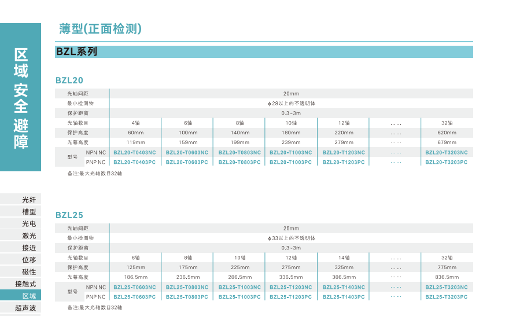
Task: Open the BZL25-T0603NC model link
Action: pos(134,288)
